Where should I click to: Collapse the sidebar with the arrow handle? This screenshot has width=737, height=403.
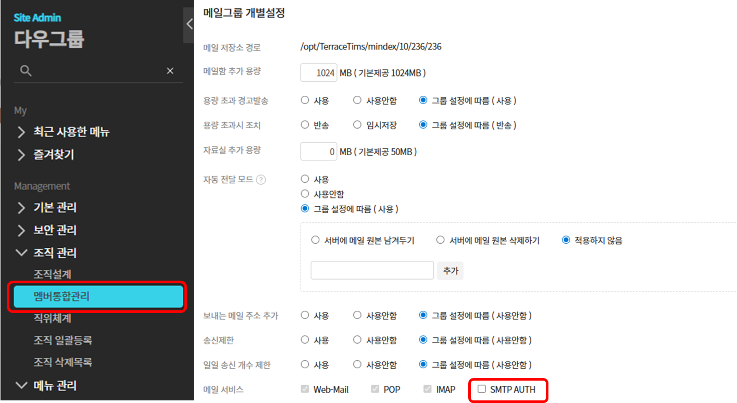point(189,24)
